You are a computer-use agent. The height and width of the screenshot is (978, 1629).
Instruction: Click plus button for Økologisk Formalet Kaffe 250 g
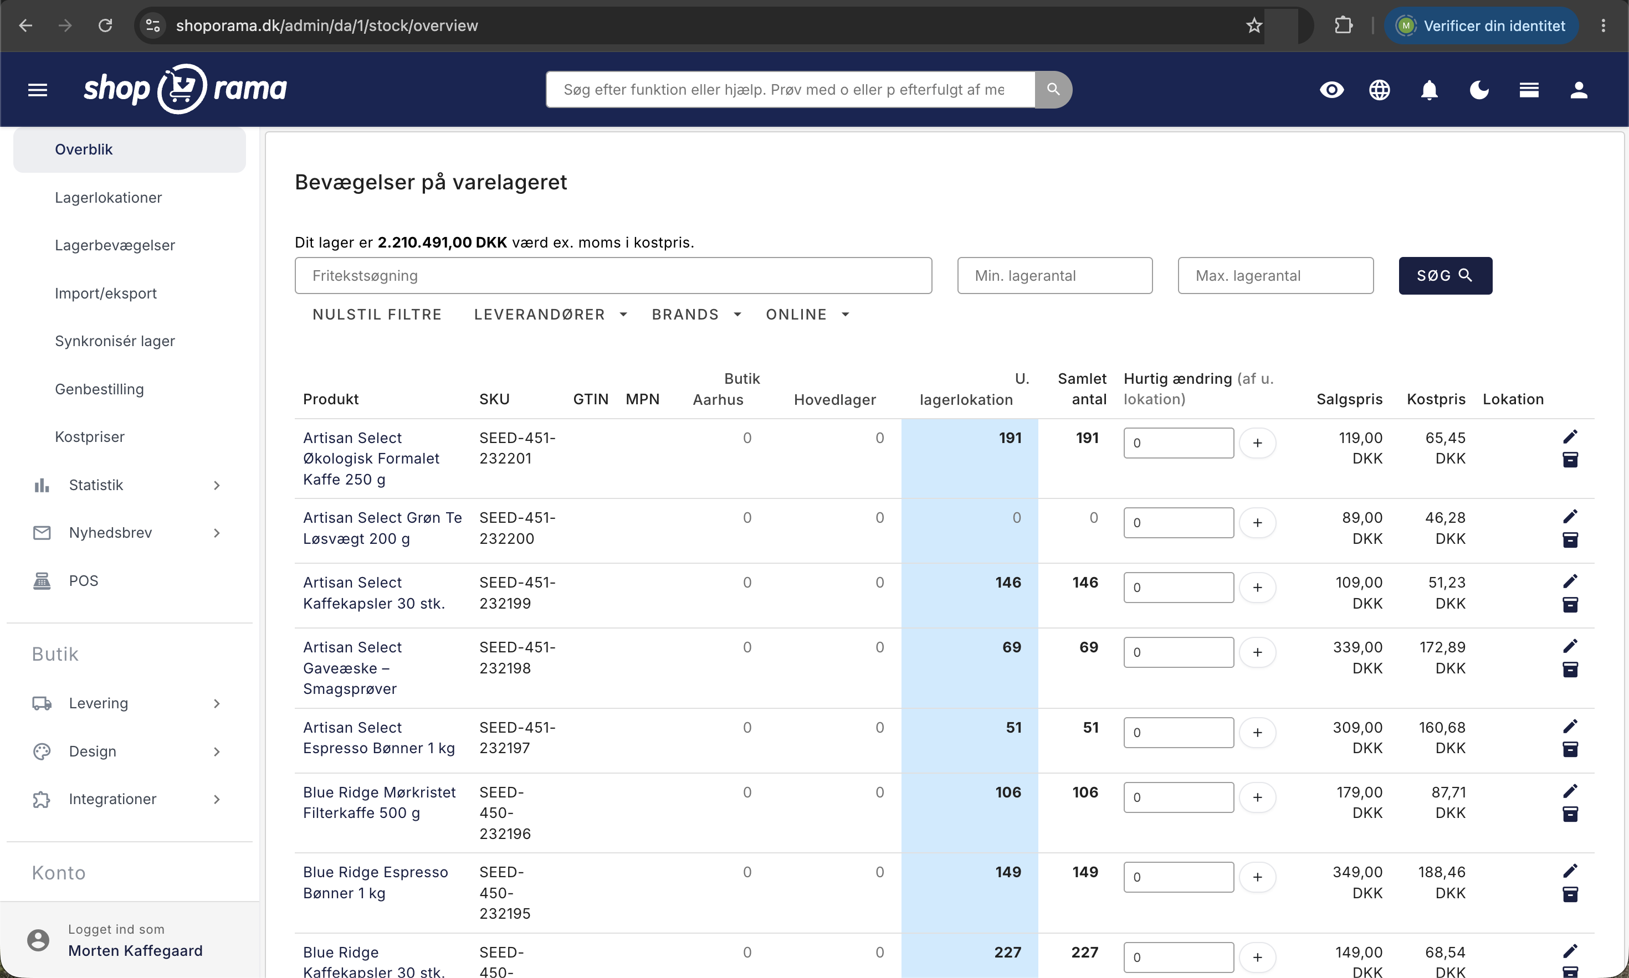coord(1257,443)
